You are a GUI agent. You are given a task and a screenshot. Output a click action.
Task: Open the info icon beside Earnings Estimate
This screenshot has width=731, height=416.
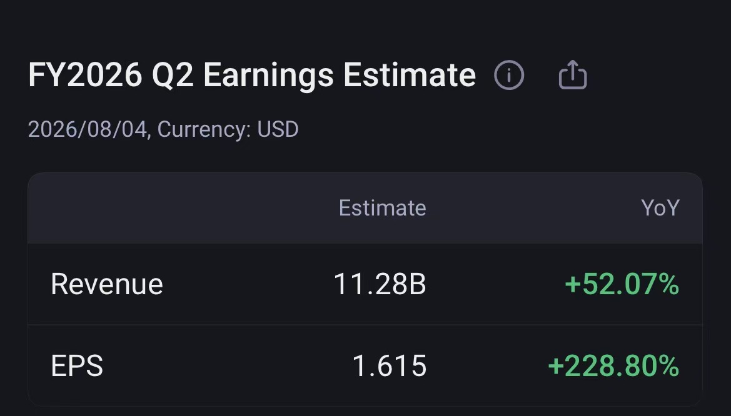pos(509,75)
